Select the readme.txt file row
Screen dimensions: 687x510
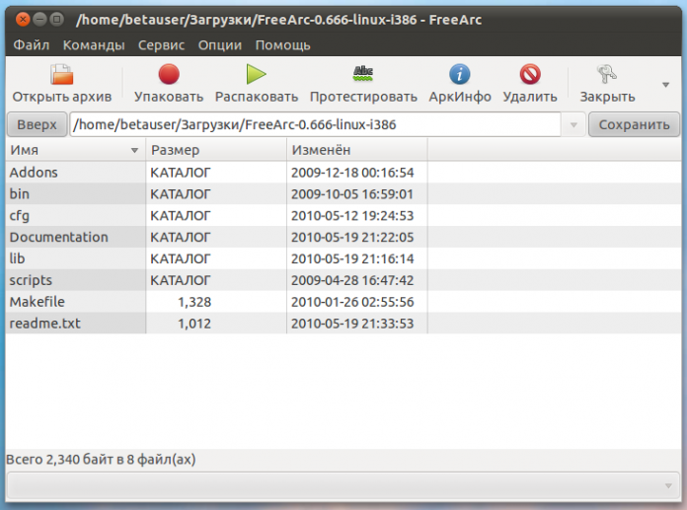point(343,324)
